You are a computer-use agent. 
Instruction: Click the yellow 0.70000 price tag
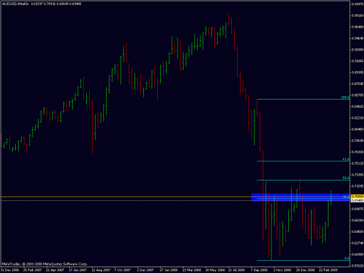point(357,197)
